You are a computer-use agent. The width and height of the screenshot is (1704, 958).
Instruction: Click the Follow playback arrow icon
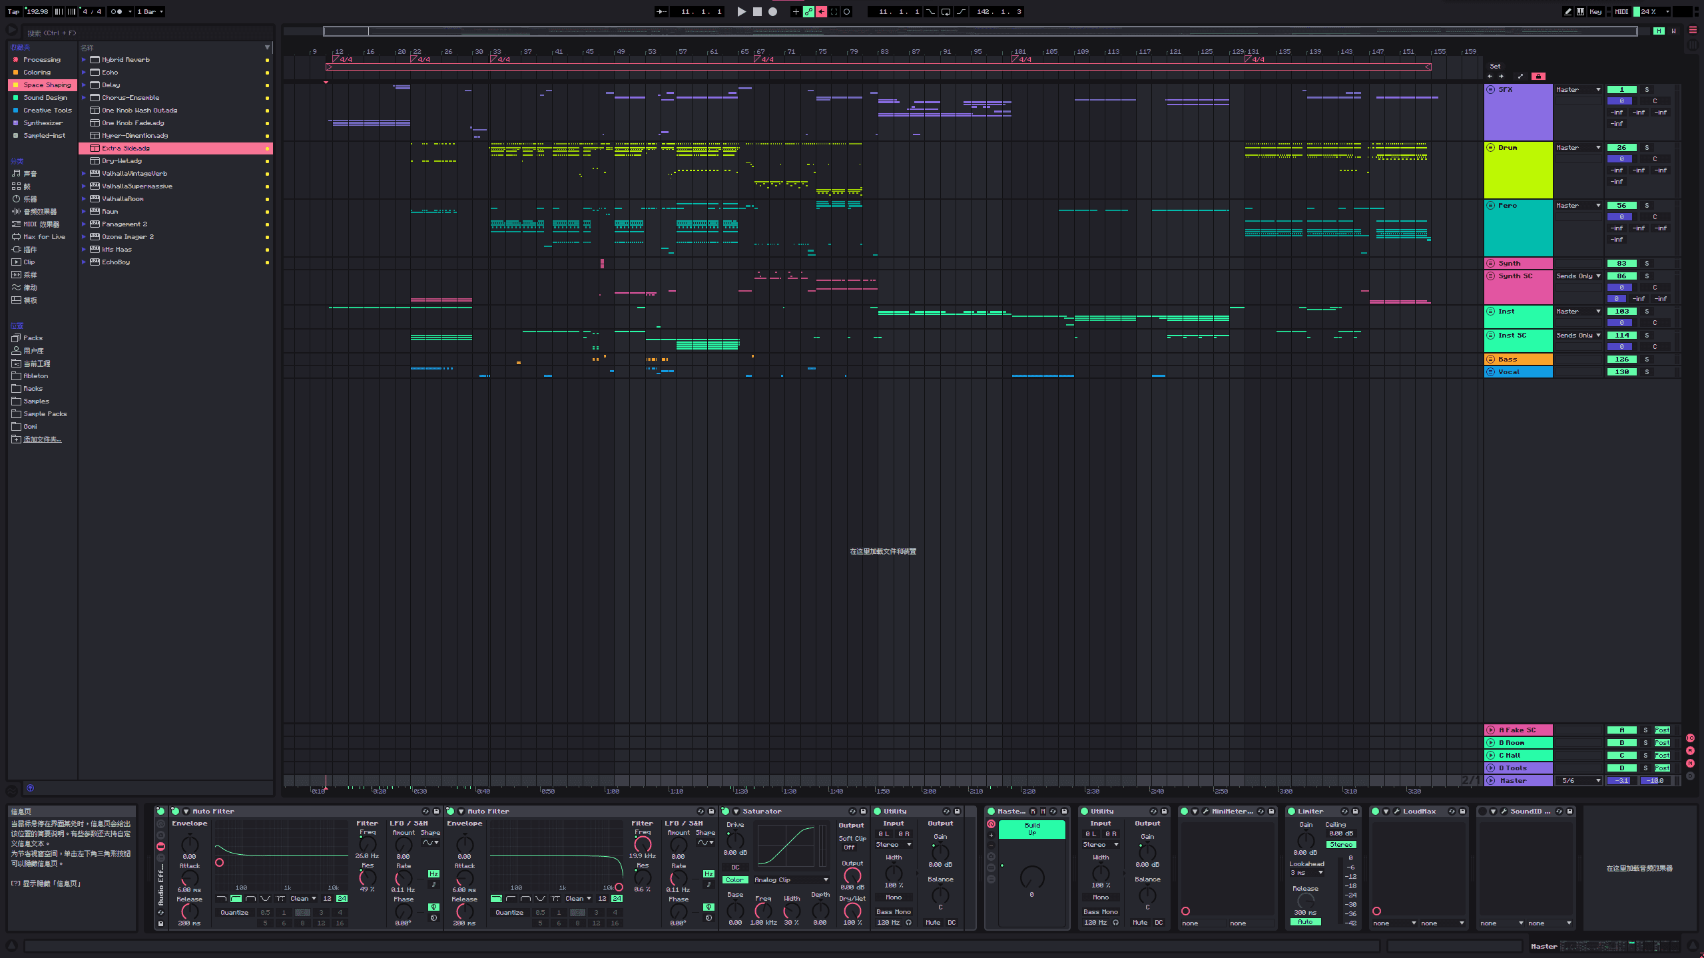pos(662,11)
